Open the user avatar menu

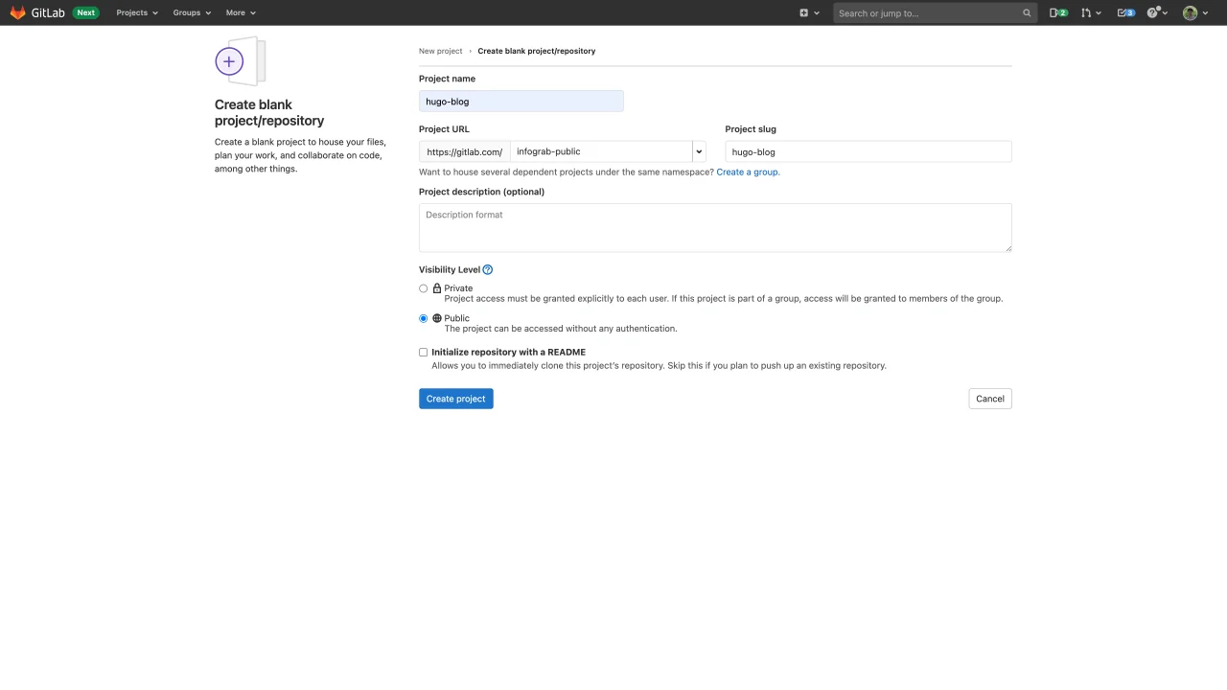pyautogui.click(x=1191, y=12)
